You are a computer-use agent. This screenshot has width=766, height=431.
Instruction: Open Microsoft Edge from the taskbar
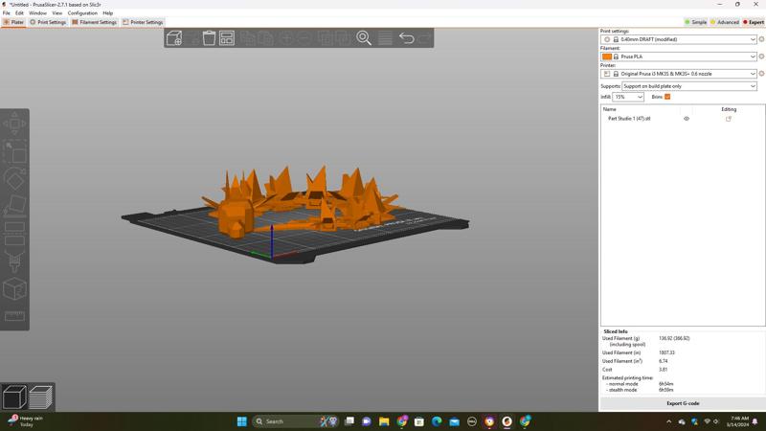[437, 421]
